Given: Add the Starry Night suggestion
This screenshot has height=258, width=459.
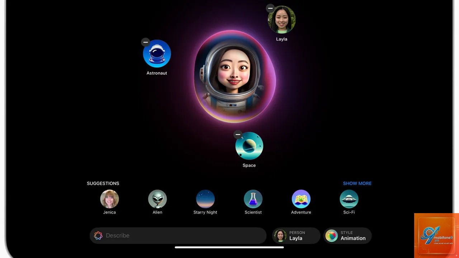Looking at the screenshot, I should (205, 199).
